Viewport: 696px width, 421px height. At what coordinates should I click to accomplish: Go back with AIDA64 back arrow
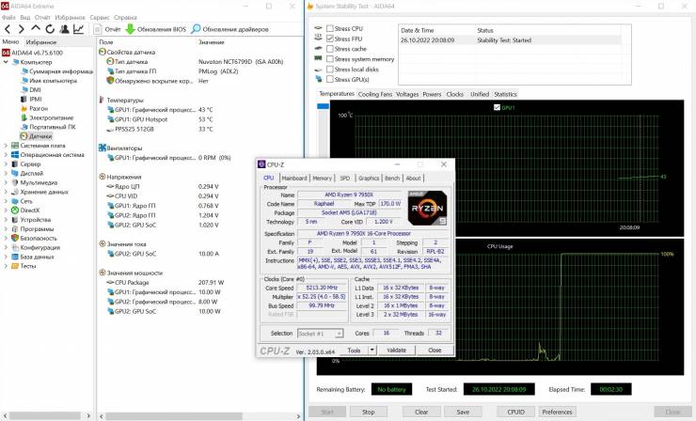[x=8, y=29]
